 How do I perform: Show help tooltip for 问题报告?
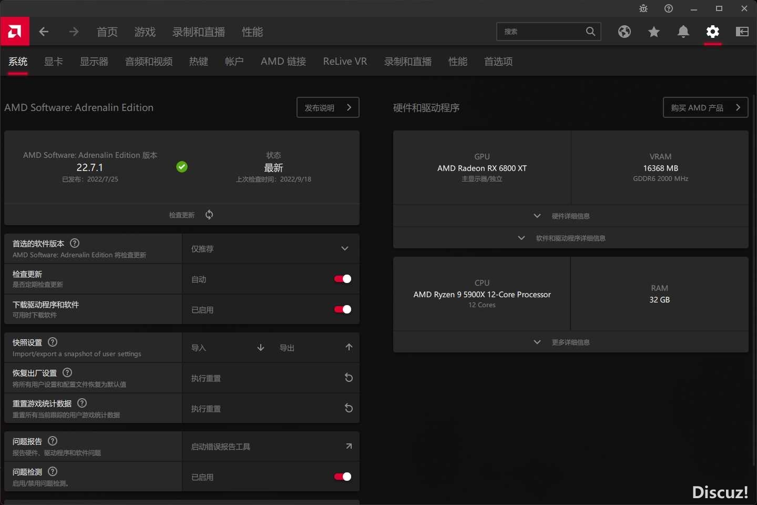tap(53, 441)
